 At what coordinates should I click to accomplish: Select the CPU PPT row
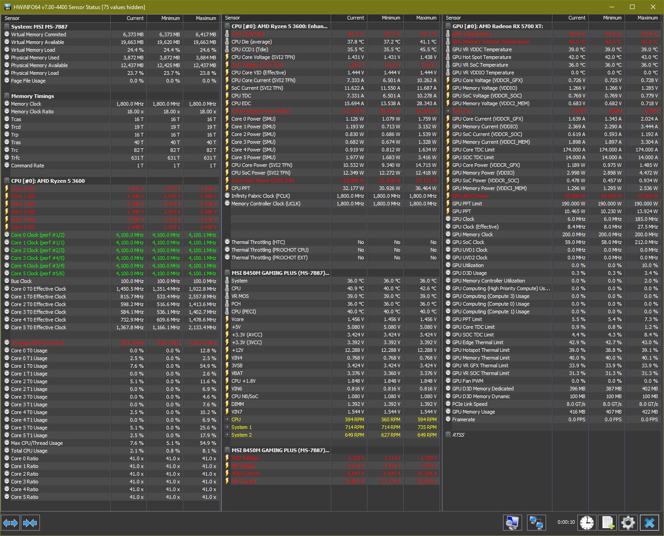331,188
